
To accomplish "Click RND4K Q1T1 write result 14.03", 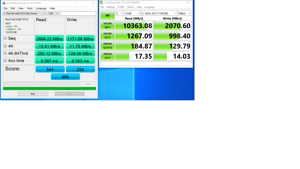I will pos(172,56).
